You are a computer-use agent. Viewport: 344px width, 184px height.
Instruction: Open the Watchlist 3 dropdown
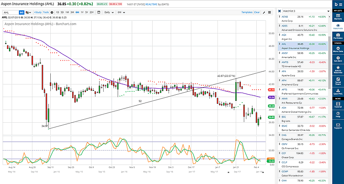(x=306, y=11)
